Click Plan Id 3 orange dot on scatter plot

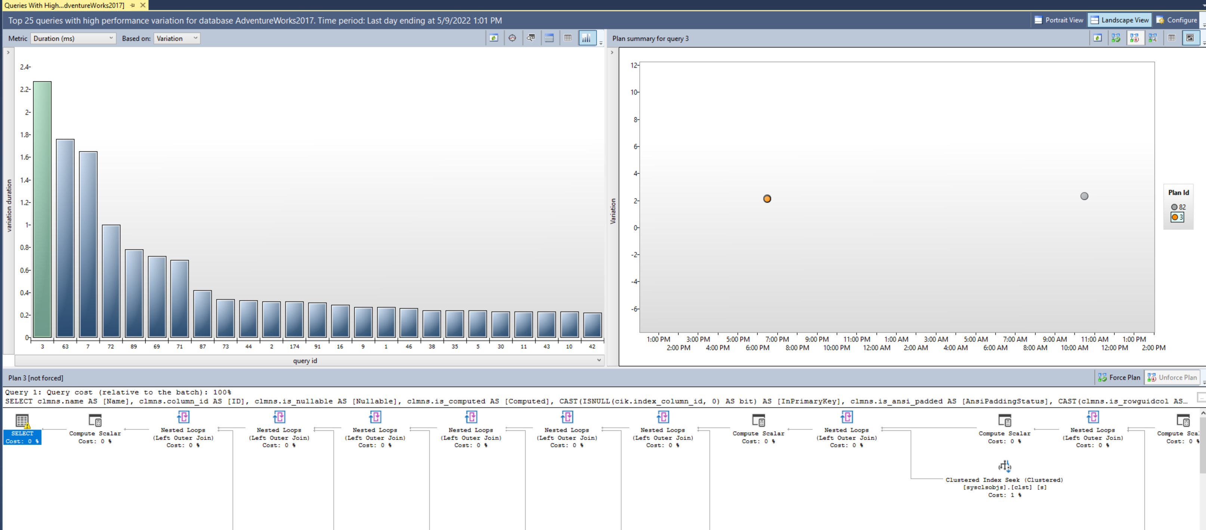pos(767,198)
